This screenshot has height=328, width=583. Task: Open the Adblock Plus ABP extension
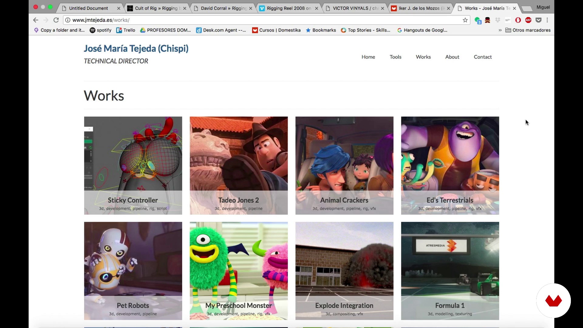click(x=528, y=20)
